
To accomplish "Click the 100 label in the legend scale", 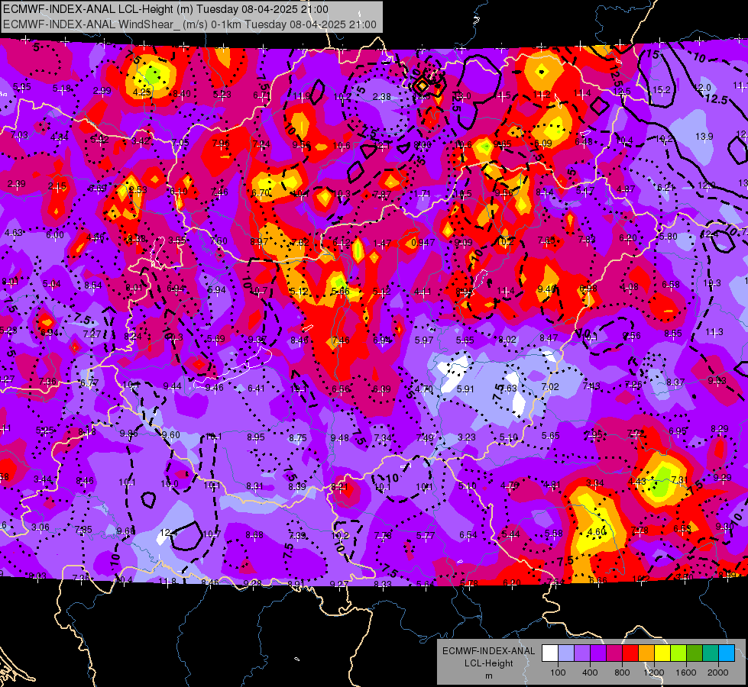I will pyautogui.click(x=558, y=672).
